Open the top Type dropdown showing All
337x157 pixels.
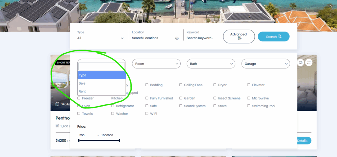click(100, 38)
